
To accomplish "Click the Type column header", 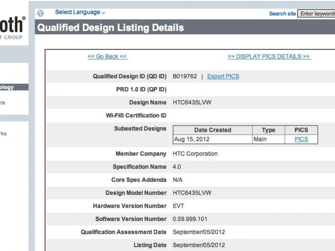I will click(268, 130).
